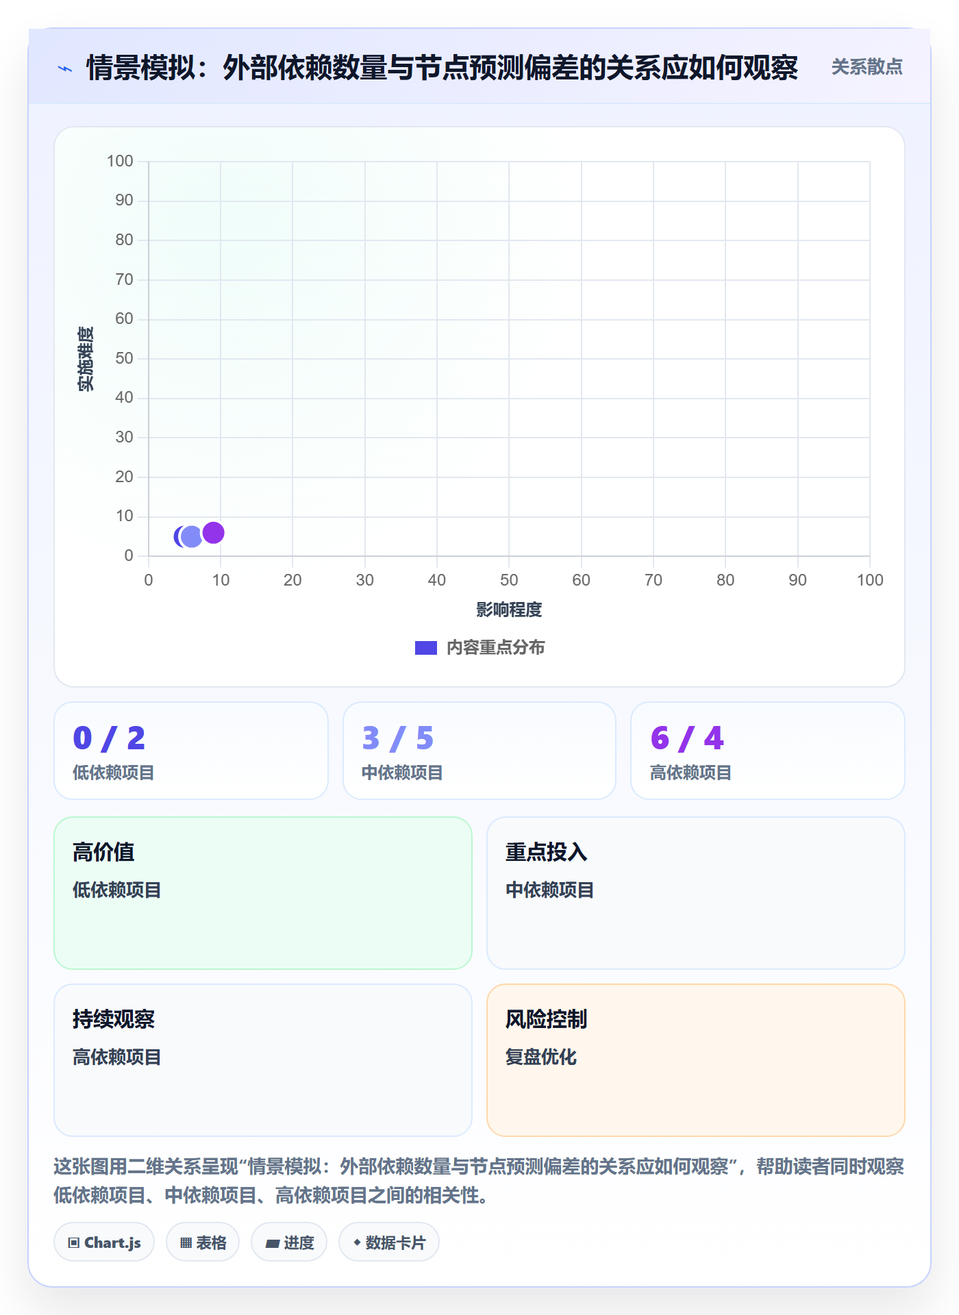
Task: Click the 数据卡片 tag chip
Action: (x=389, y=1242)
